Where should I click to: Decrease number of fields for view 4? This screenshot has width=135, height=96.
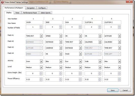tap(100, 28)
